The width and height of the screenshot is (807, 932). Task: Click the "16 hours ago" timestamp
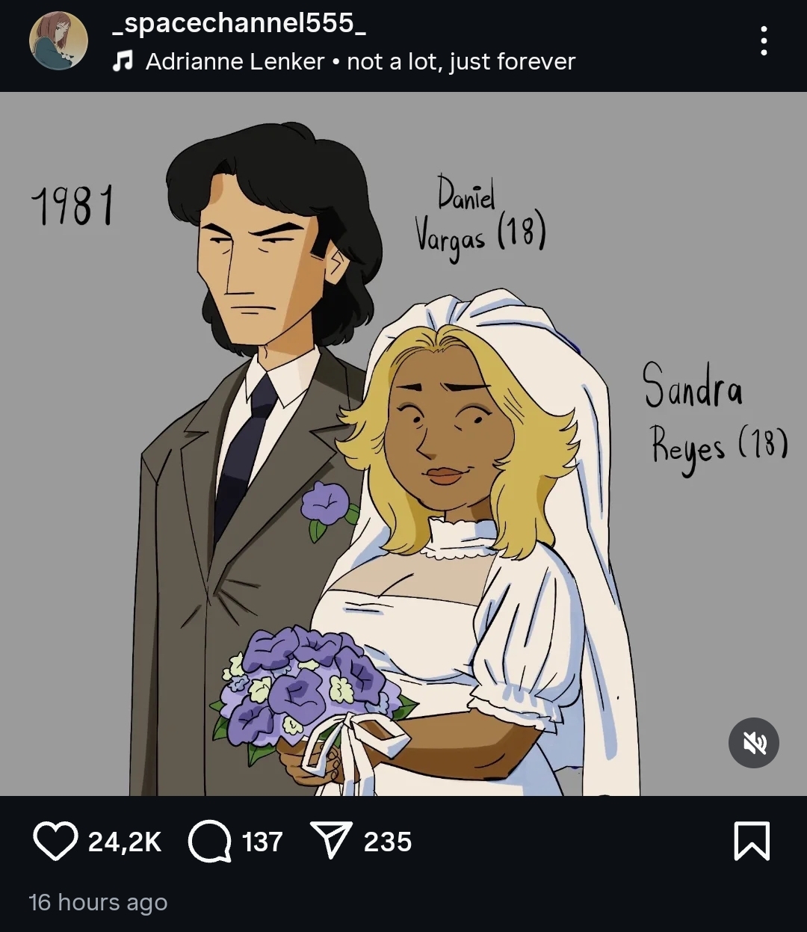coord(98,902)
